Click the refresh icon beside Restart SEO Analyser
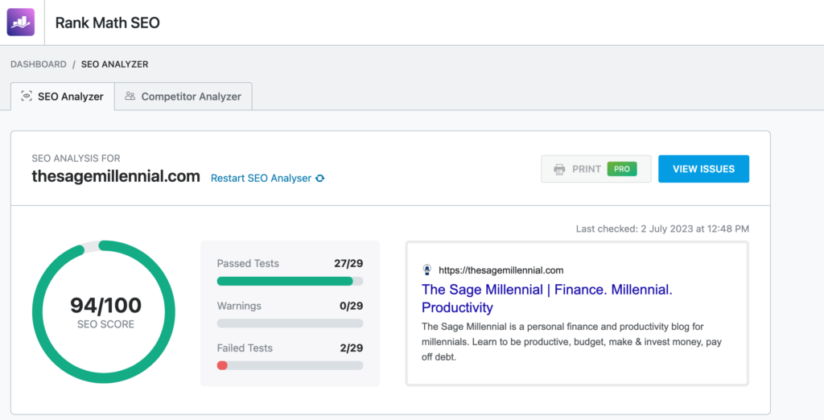The width and height of the screenshot is (824, 420). [320, 178]
